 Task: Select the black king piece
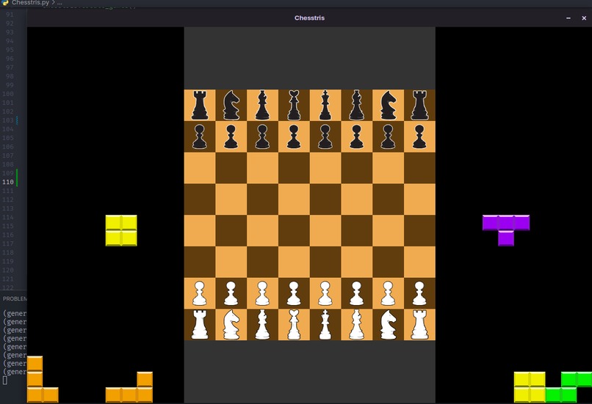pyautogui.click(x=325, y=105)
